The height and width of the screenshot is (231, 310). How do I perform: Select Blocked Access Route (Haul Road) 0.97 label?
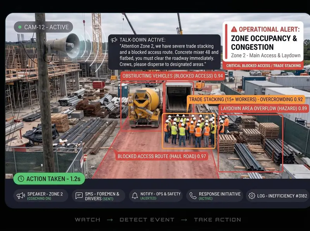click(x=162, y=156)
